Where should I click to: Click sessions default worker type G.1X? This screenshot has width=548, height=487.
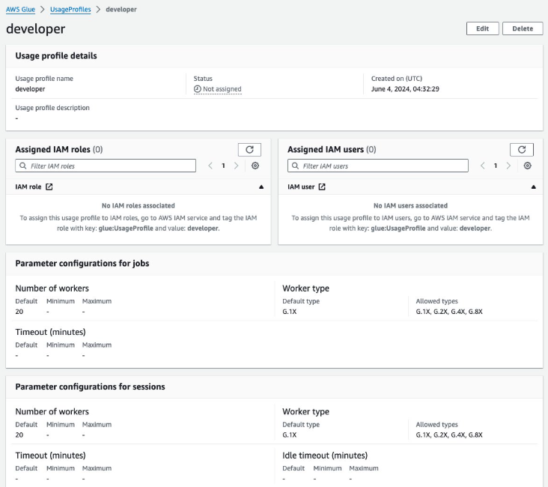click(x=290, y=435)
